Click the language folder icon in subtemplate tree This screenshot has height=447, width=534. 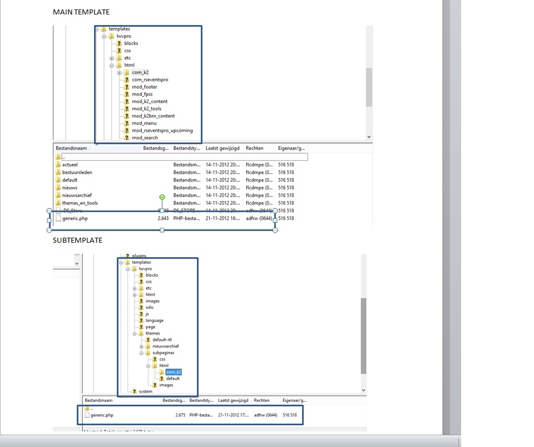click(x=141, y=321)
